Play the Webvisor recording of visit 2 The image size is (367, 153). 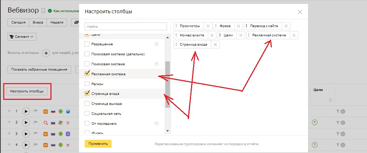click(26, 122)
